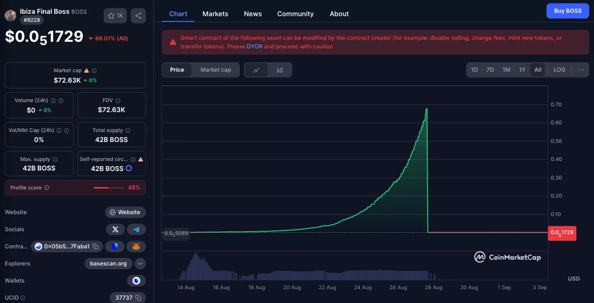Expand the Explorers dropdown chevron
Screen dimensions: 594x303
(x=140, y=263)
